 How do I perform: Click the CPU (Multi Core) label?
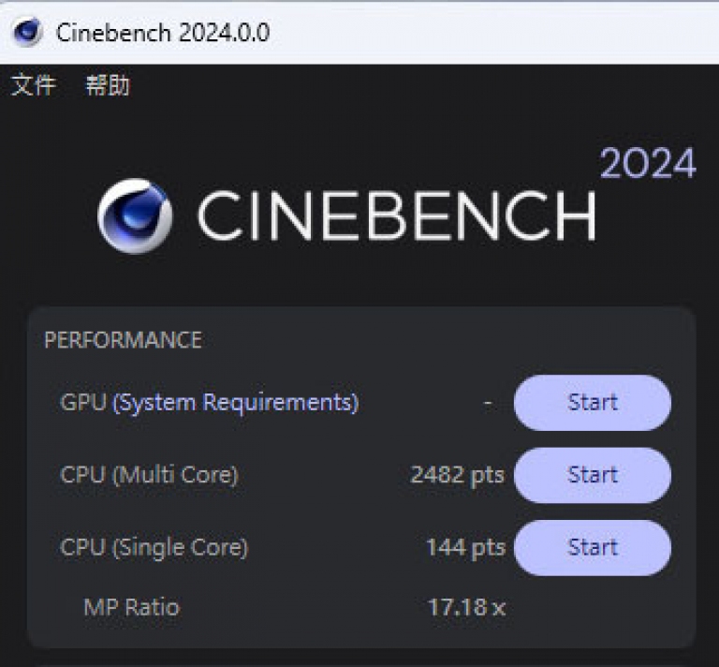(149, 475)
